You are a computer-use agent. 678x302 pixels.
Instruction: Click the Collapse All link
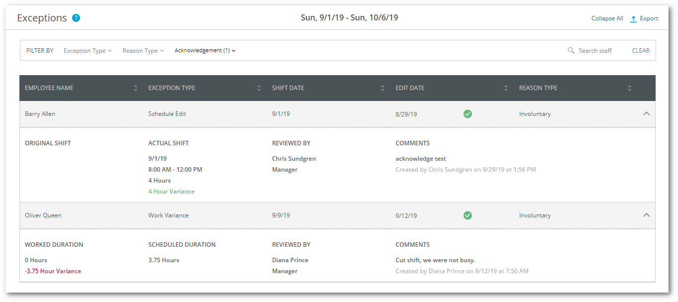click(x=607, y=19)
